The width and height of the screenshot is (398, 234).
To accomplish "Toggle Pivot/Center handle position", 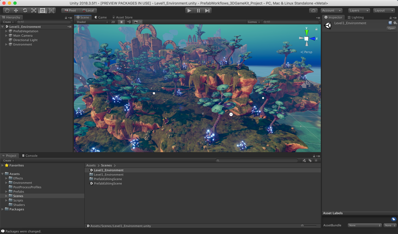I will tap(70, 10).
